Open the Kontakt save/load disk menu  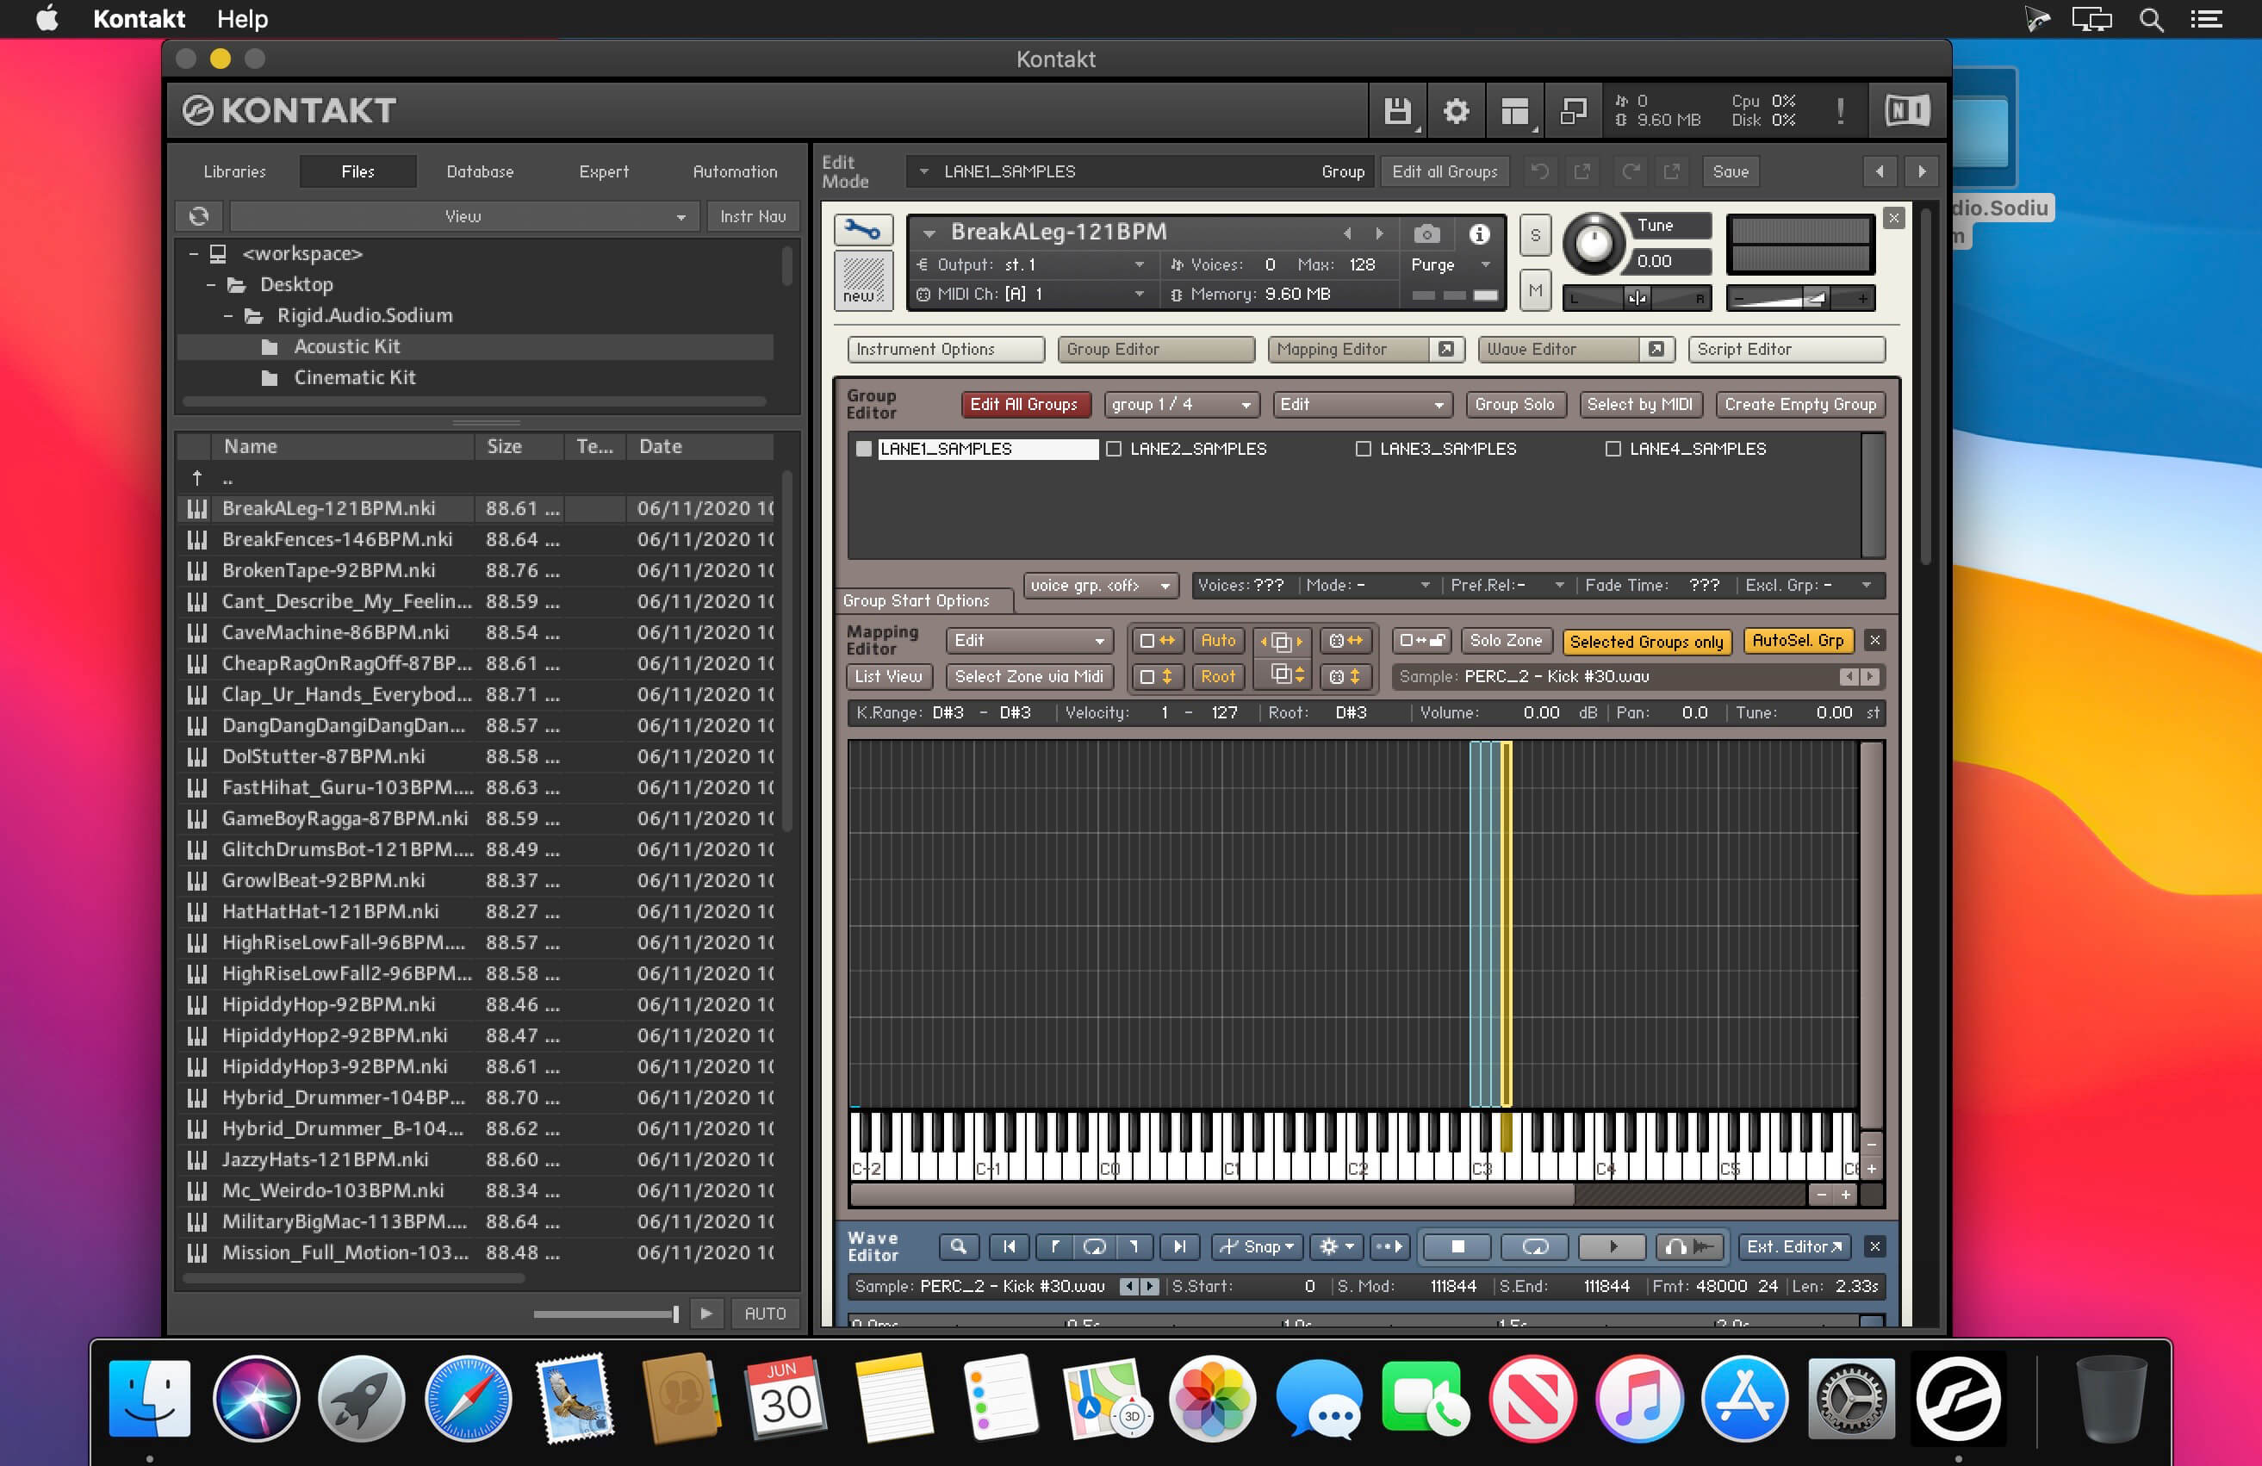coord(1396,111)
